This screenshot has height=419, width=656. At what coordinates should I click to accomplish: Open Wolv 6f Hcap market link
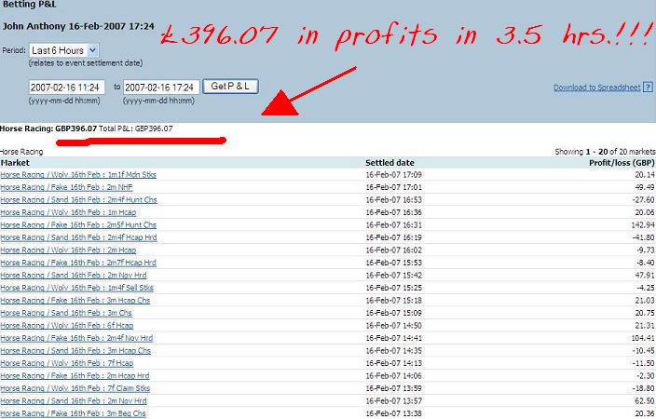click(x=67, y=325)
